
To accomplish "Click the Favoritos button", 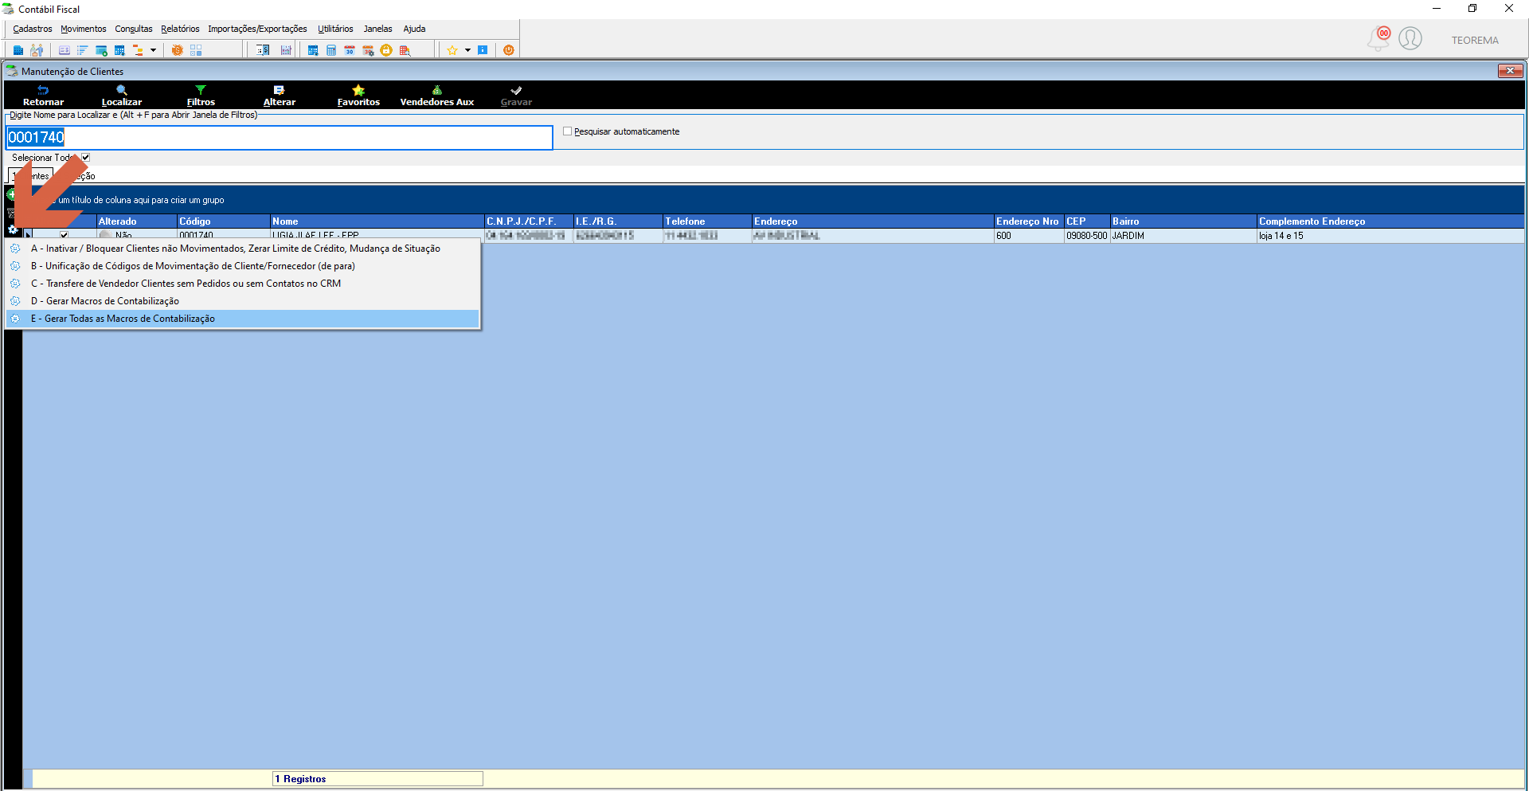I will pyautogui.click(x=358, y=96).
